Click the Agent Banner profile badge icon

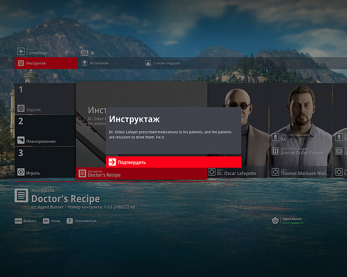click(275, 220)
